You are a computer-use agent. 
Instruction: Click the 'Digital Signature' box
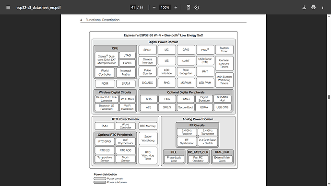(204, 99)
